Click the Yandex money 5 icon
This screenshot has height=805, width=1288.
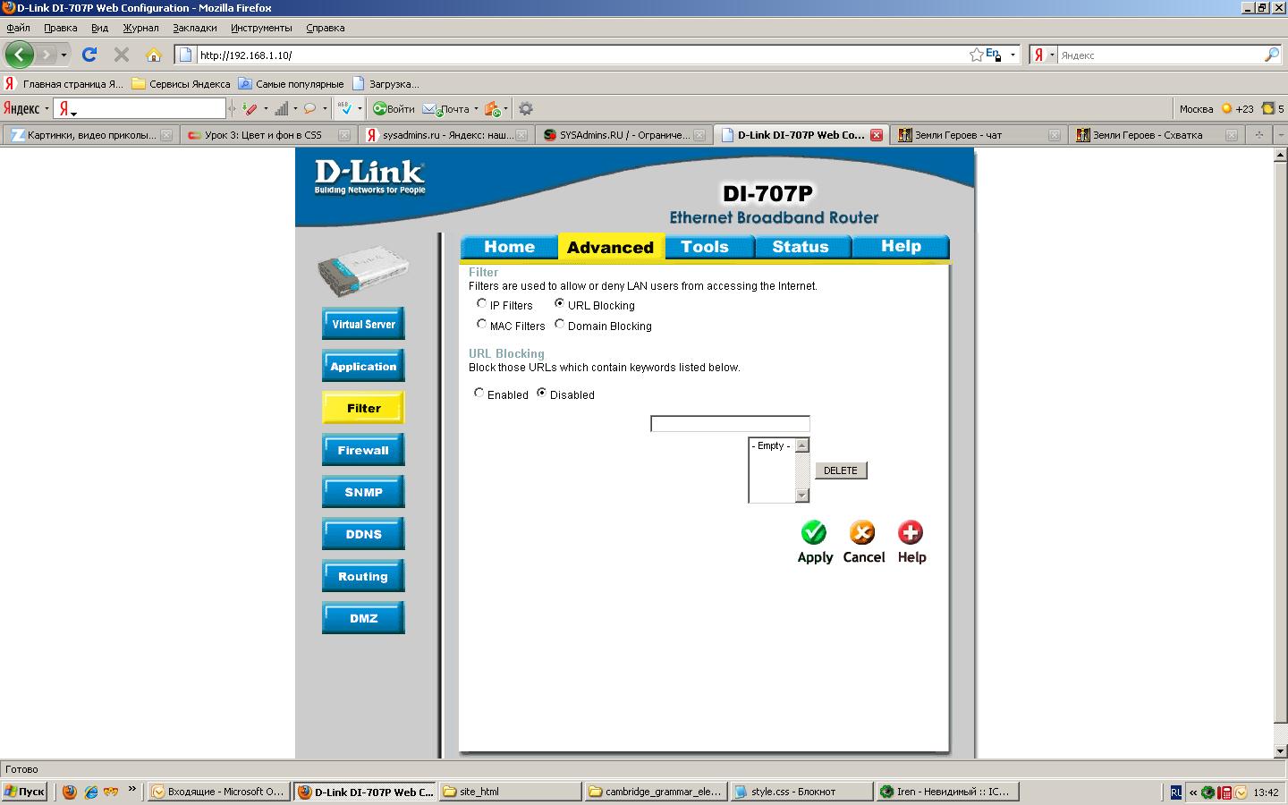[x=1272, y=108]
